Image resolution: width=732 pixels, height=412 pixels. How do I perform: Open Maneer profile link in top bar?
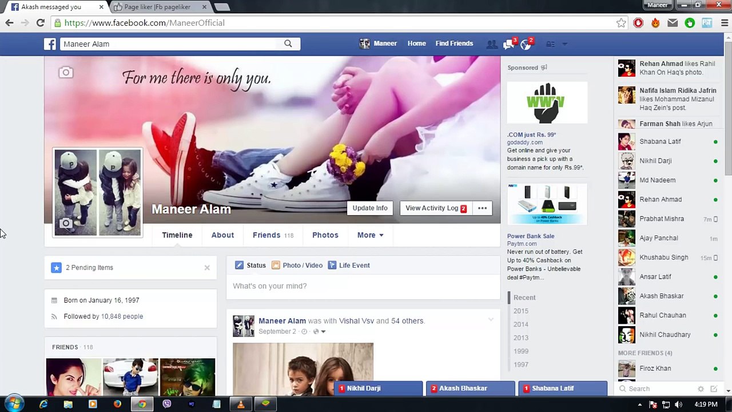(x=378, y=43)
